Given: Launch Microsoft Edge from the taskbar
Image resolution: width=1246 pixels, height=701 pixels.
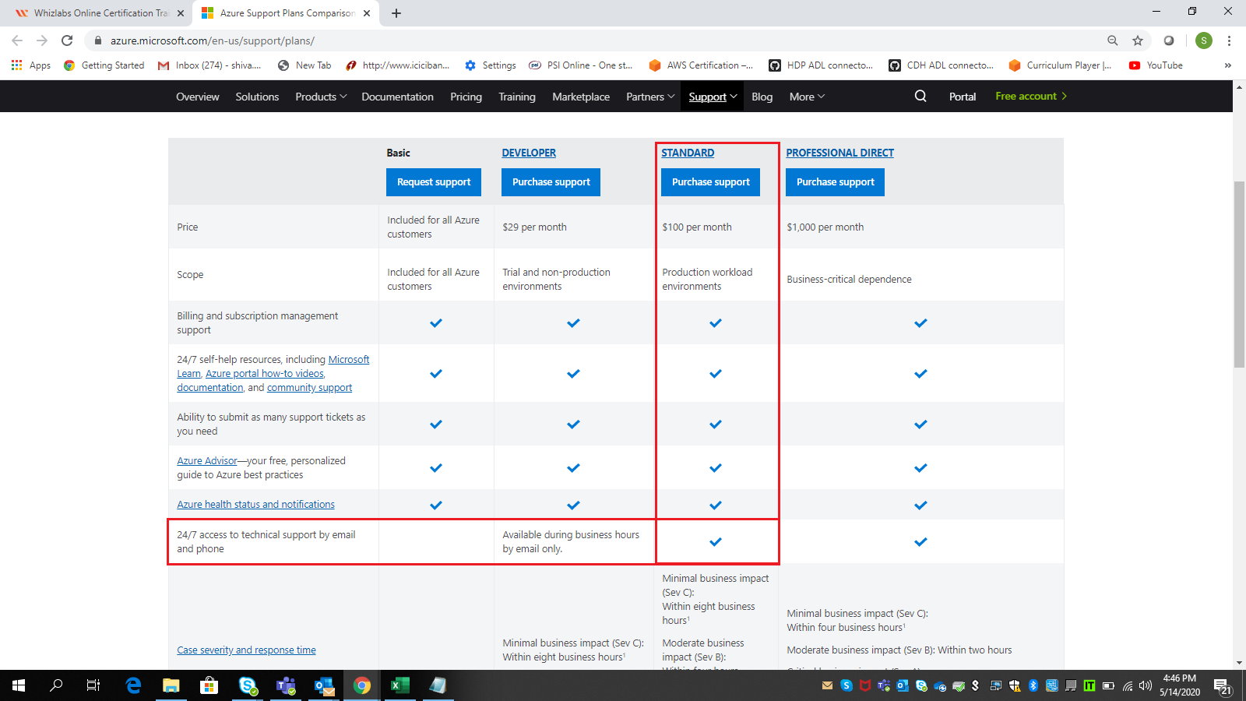Looking at the screenshot, I should (x=133, y=685).
